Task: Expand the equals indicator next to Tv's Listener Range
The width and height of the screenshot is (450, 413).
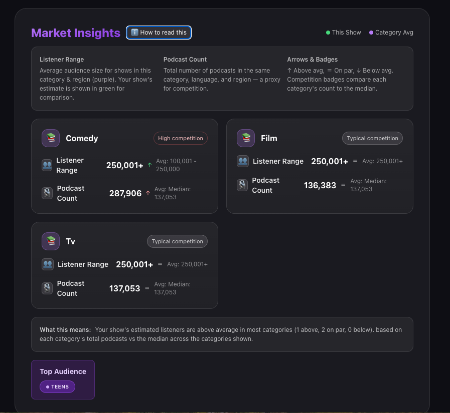Action: 159,264
